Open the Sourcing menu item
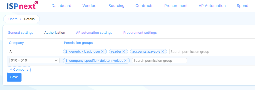This screenshot has height=90, width=255. point(116,6)
